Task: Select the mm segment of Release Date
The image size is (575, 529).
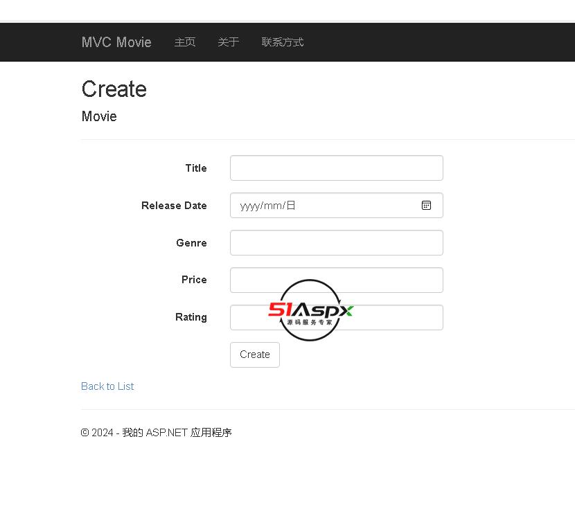Action: [x=272, y=206]
